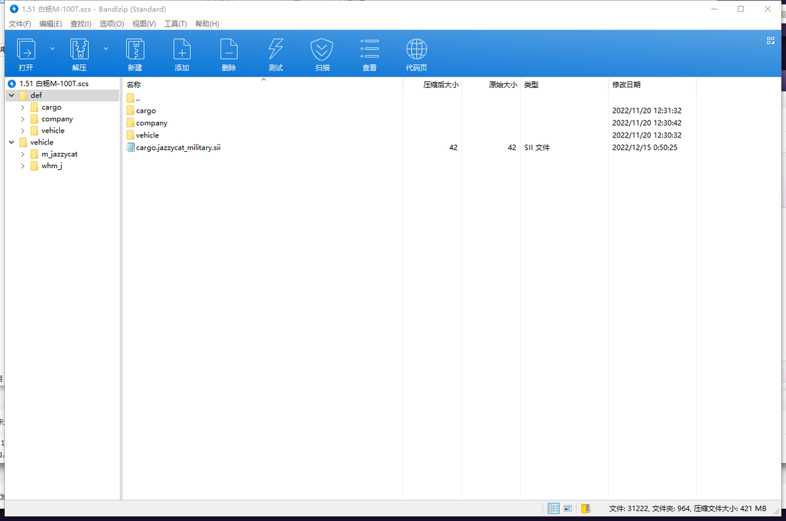Select the cargo.jazzycat_military.sii file name
This screenshot has height=521, width=786.
point(179,148)
